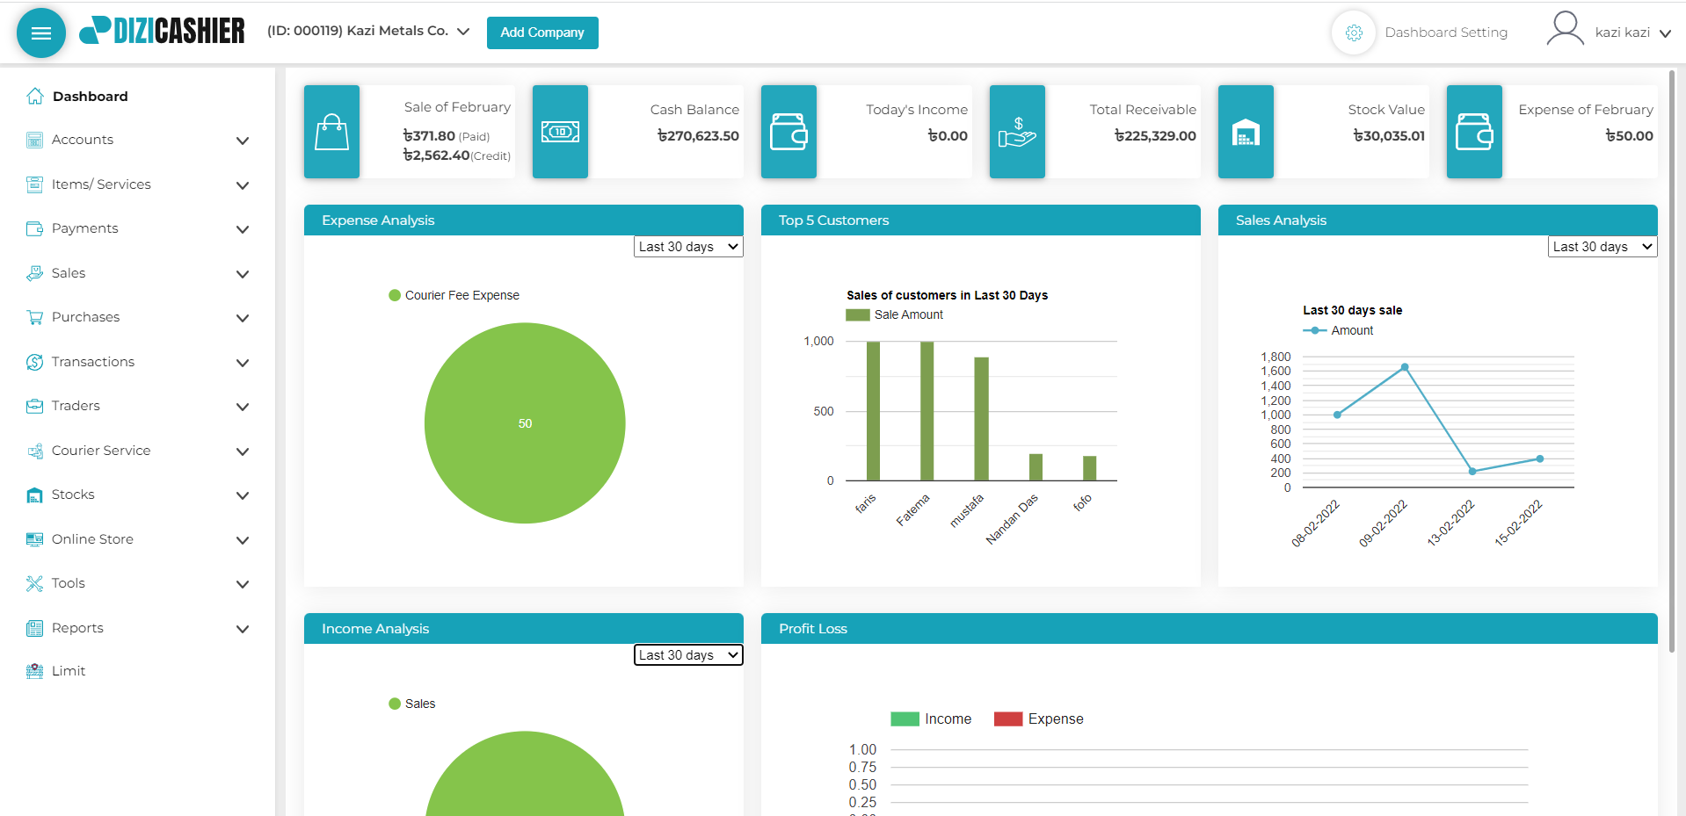Open the Courier Service sidebar menu

click(x=138, y=451)
